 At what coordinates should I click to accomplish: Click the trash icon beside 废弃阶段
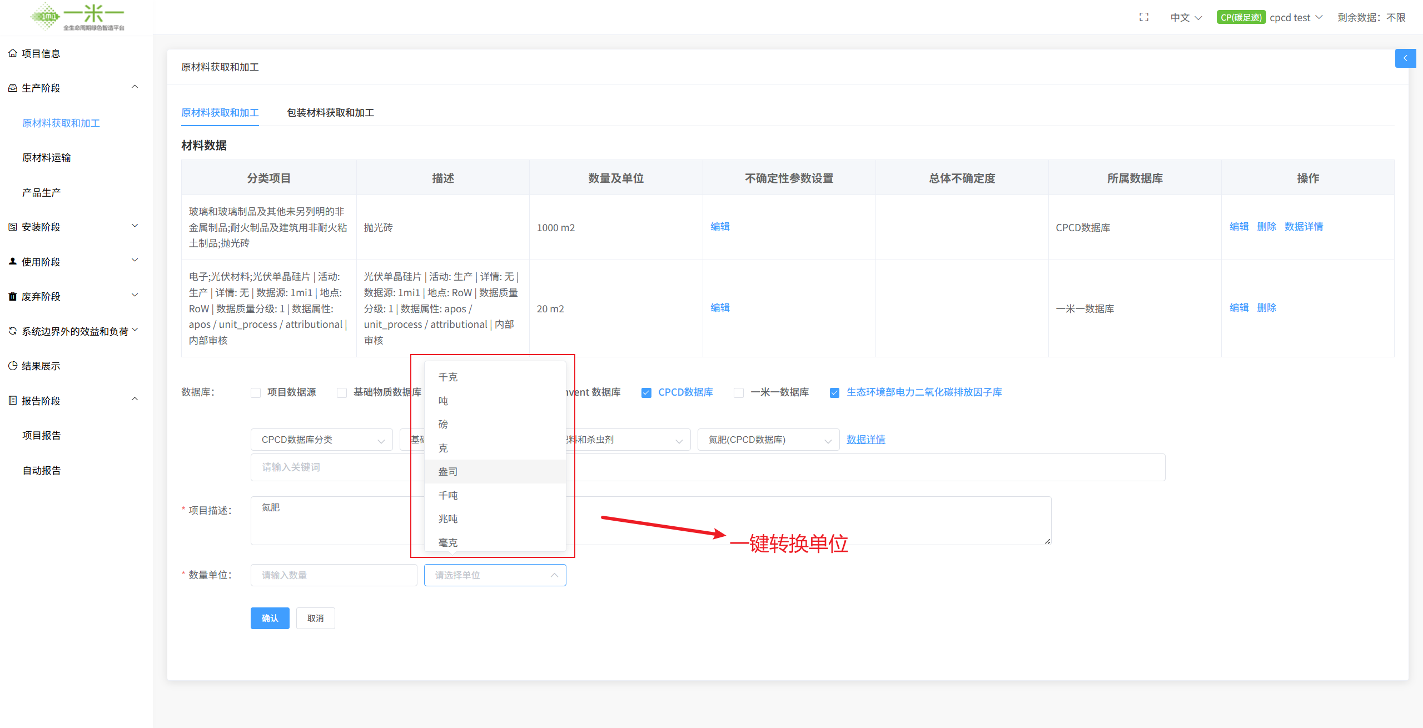[x=12, y=296]
